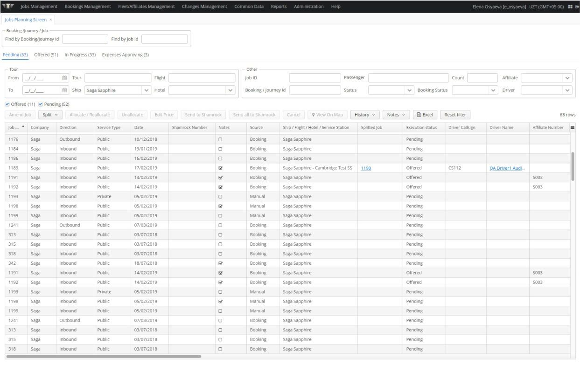Open the From date calendar picker
The height and width of the screenshot is (365, 580).
(x=65, y=78)
